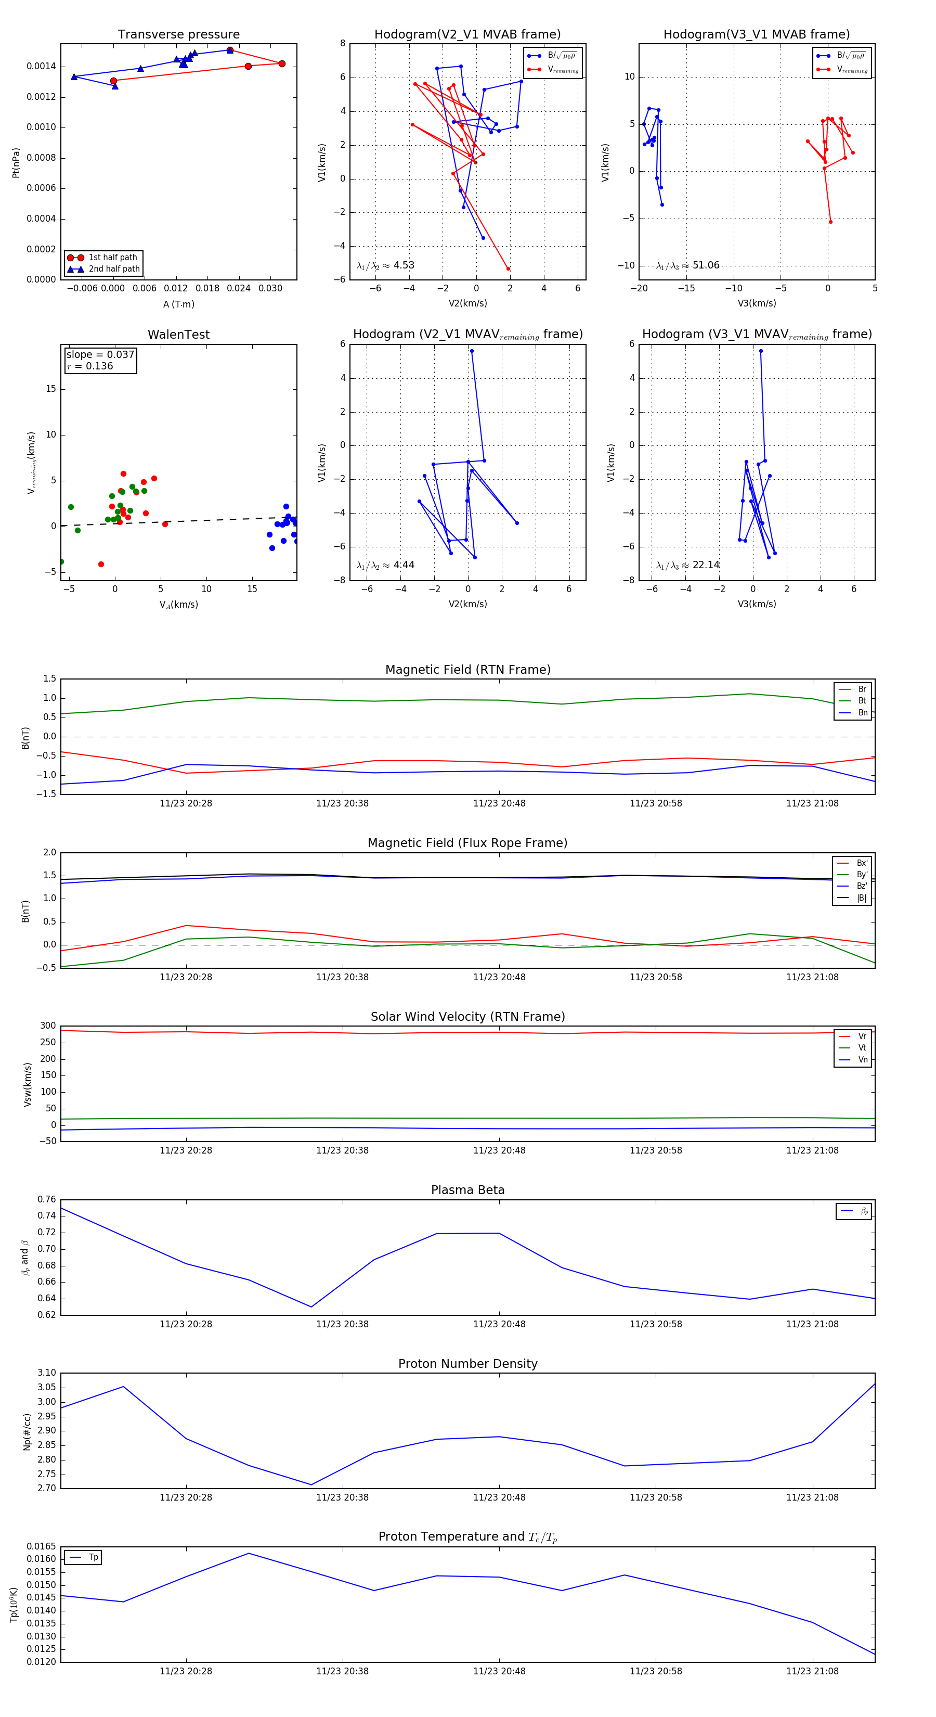This screenshot has width=936, height=1717.
Task: Click the Plasma Beta panel title
Action: [467, 1190]
